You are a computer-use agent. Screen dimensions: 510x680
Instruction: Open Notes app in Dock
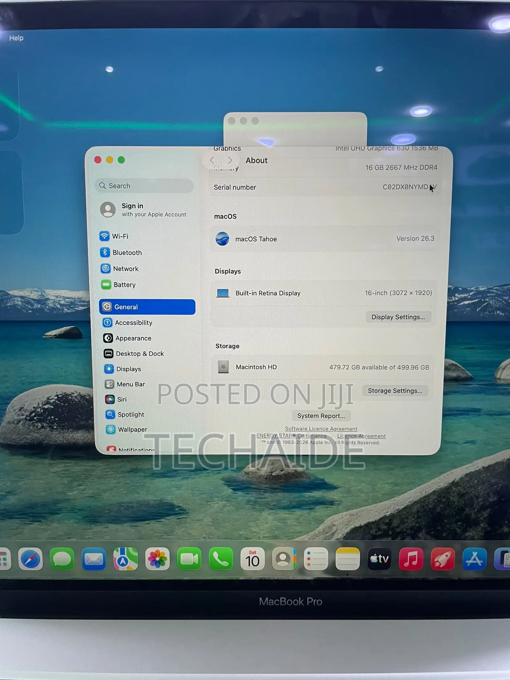point(347,559)
